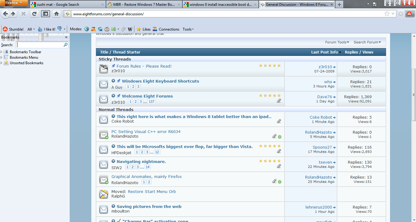This screenshot has width=416, height=222.
Task: Open the Restore Start Menu Orb moved thread
Action: tap(152, 191)
